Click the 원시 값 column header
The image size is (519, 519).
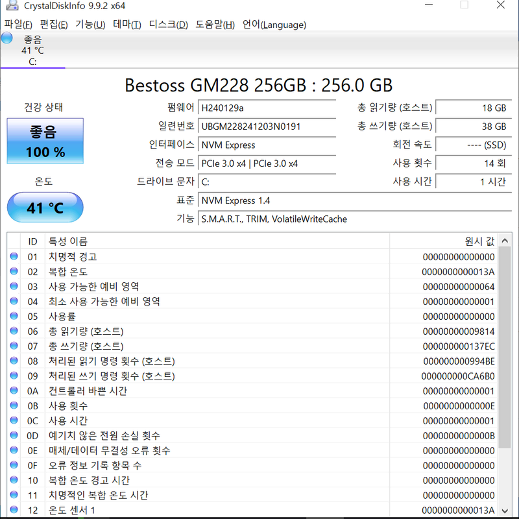444,241
